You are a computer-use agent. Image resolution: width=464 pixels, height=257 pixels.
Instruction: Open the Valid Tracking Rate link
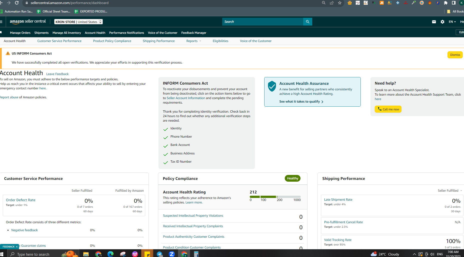pyautogui.click(x=338, y=240)
